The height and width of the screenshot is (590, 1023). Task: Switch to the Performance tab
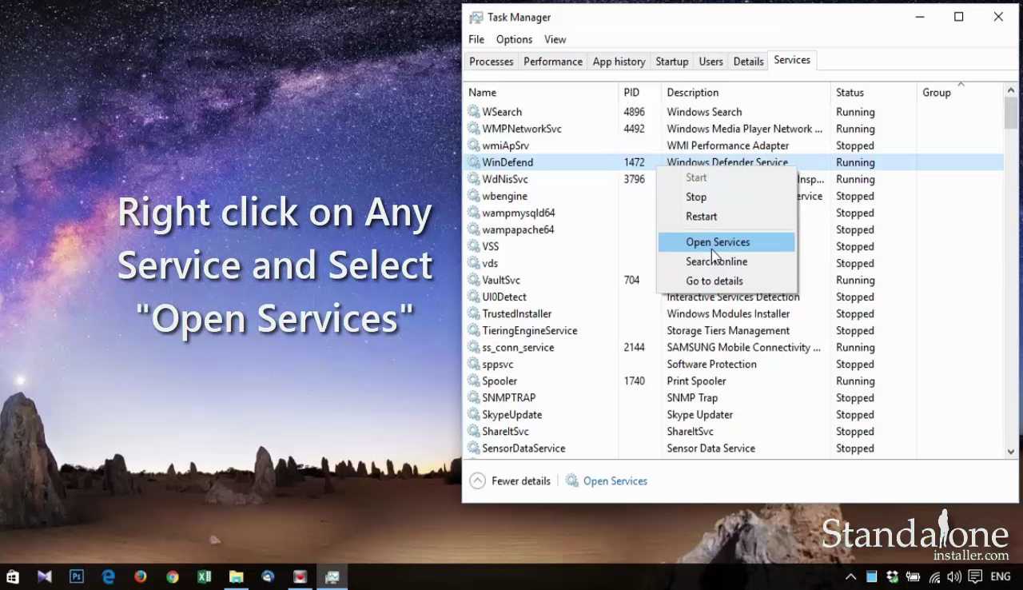point(553,62)
